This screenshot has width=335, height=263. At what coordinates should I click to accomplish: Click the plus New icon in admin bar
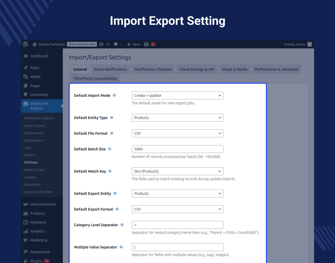[x=129, y=45]
